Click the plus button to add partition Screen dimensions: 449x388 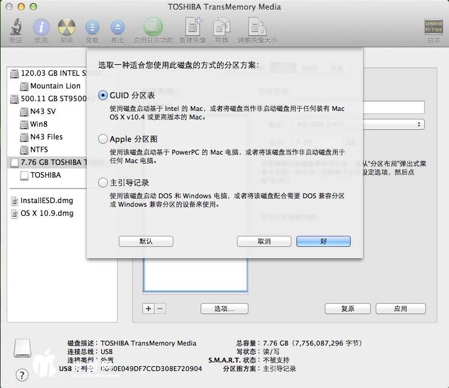click(148, 309)
